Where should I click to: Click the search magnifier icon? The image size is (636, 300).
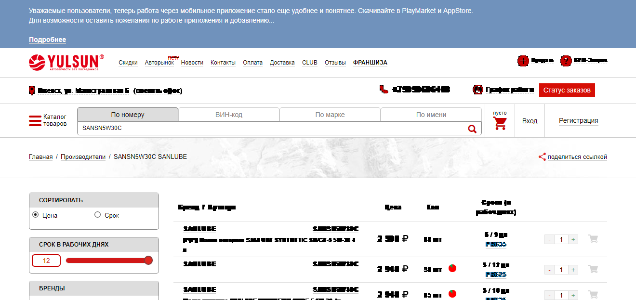(472, 129)
